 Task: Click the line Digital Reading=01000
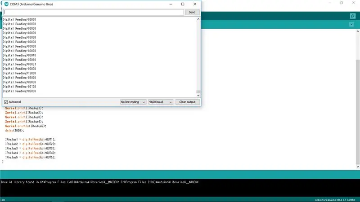click(19, 78)
